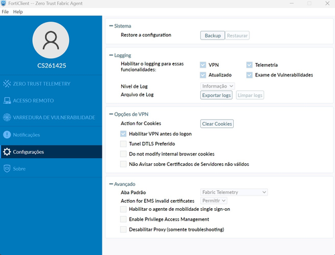Click the Restaurar button
Image resolution: width=335 pixels, height=255 pixels.
coord(237,35)
